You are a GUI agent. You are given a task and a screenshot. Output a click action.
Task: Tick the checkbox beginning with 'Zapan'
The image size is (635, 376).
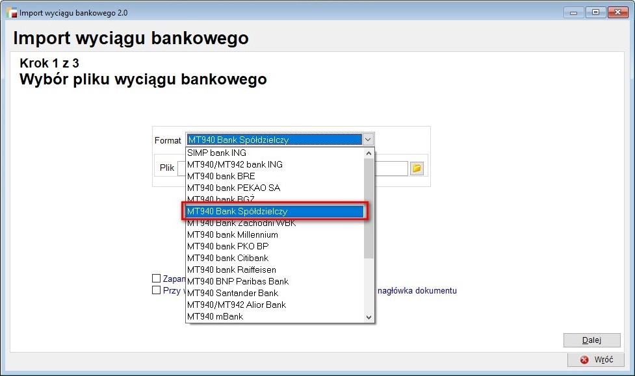click(x=157, y=279)
